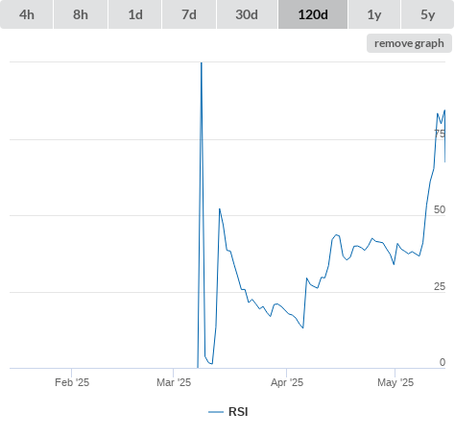Screen dimensions: 455x437
Task: Show the 1y time range
Action: (x=374, y=14)
